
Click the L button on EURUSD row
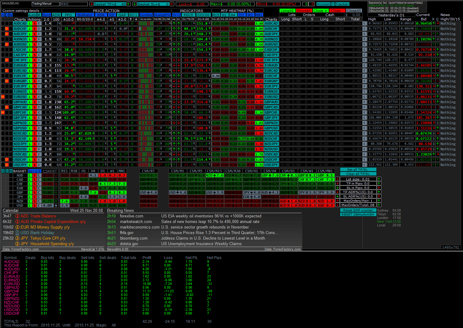pyautogui.click(x=30, y=97)
